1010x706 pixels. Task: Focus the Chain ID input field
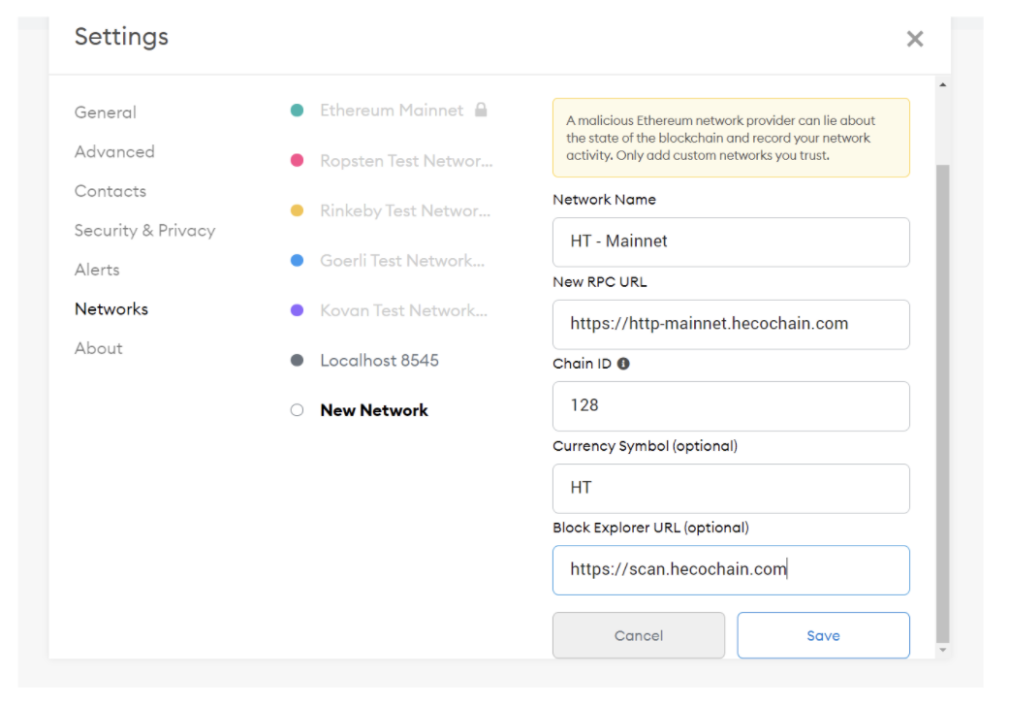(x=731, y=406)
